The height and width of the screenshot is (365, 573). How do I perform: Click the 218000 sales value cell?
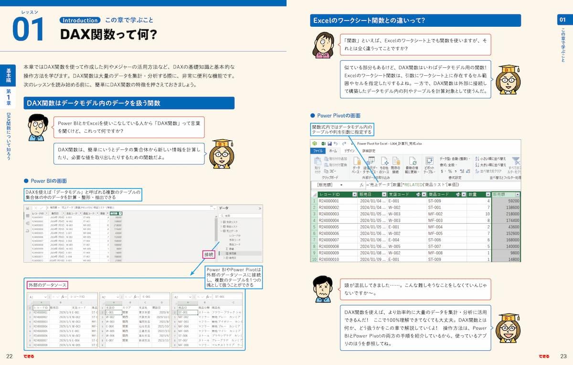tap(506, 214)
